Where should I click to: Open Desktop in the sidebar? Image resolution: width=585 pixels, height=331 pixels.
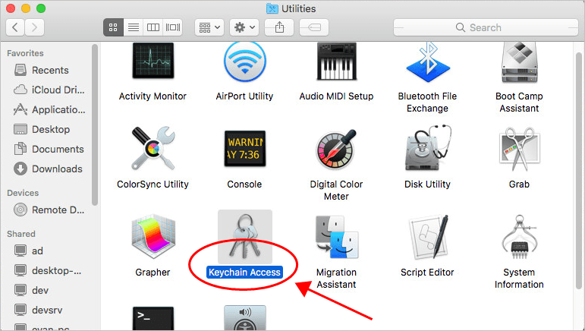point(49,130)
